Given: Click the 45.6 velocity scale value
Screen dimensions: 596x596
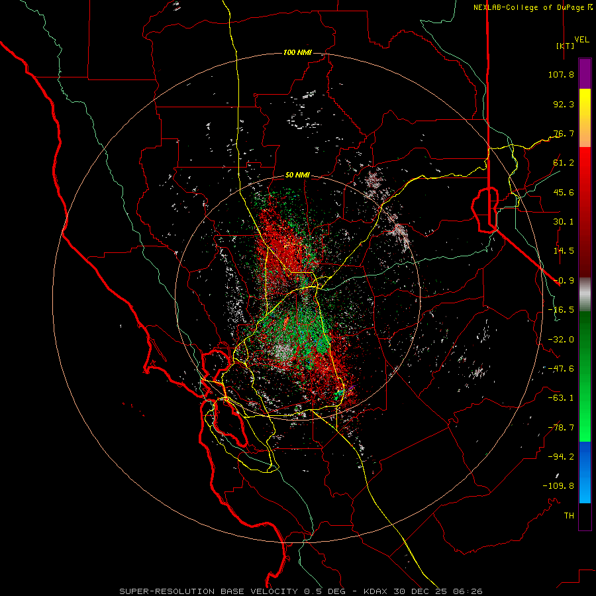Looking at the screenshot, I should [564, 192].
